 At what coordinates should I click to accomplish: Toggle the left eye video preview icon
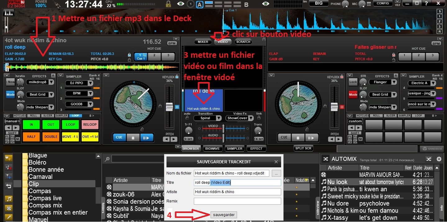coord(180,4)
